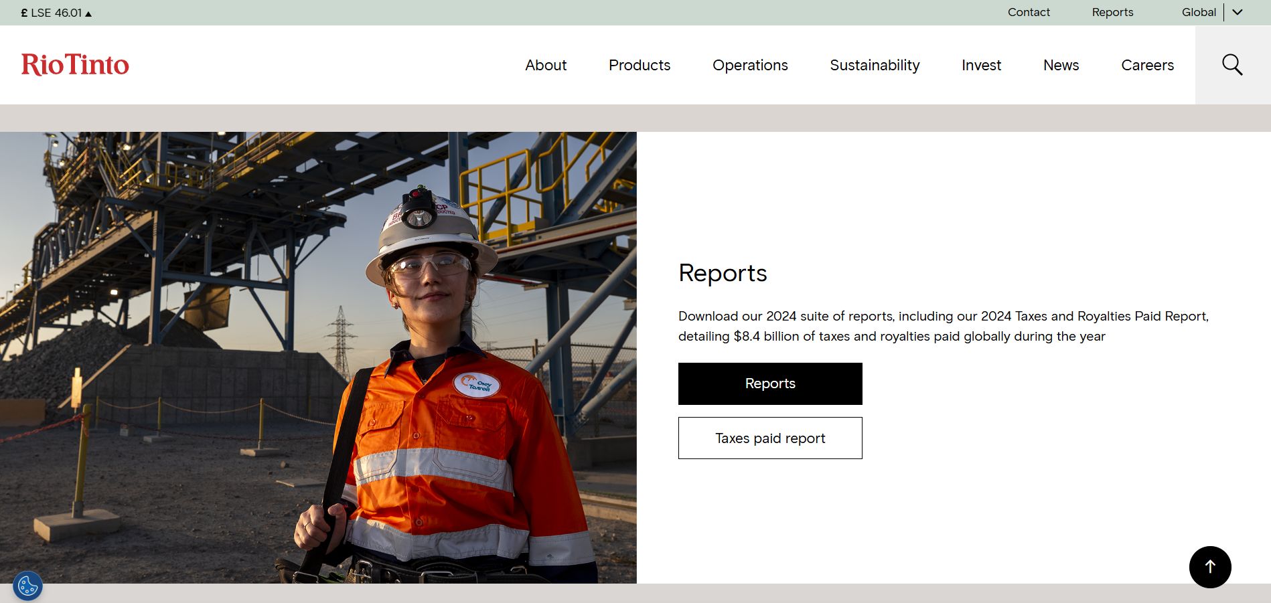Click the black Reports button
This screenshot has width=1271, height=603.
tap(769, 383)
